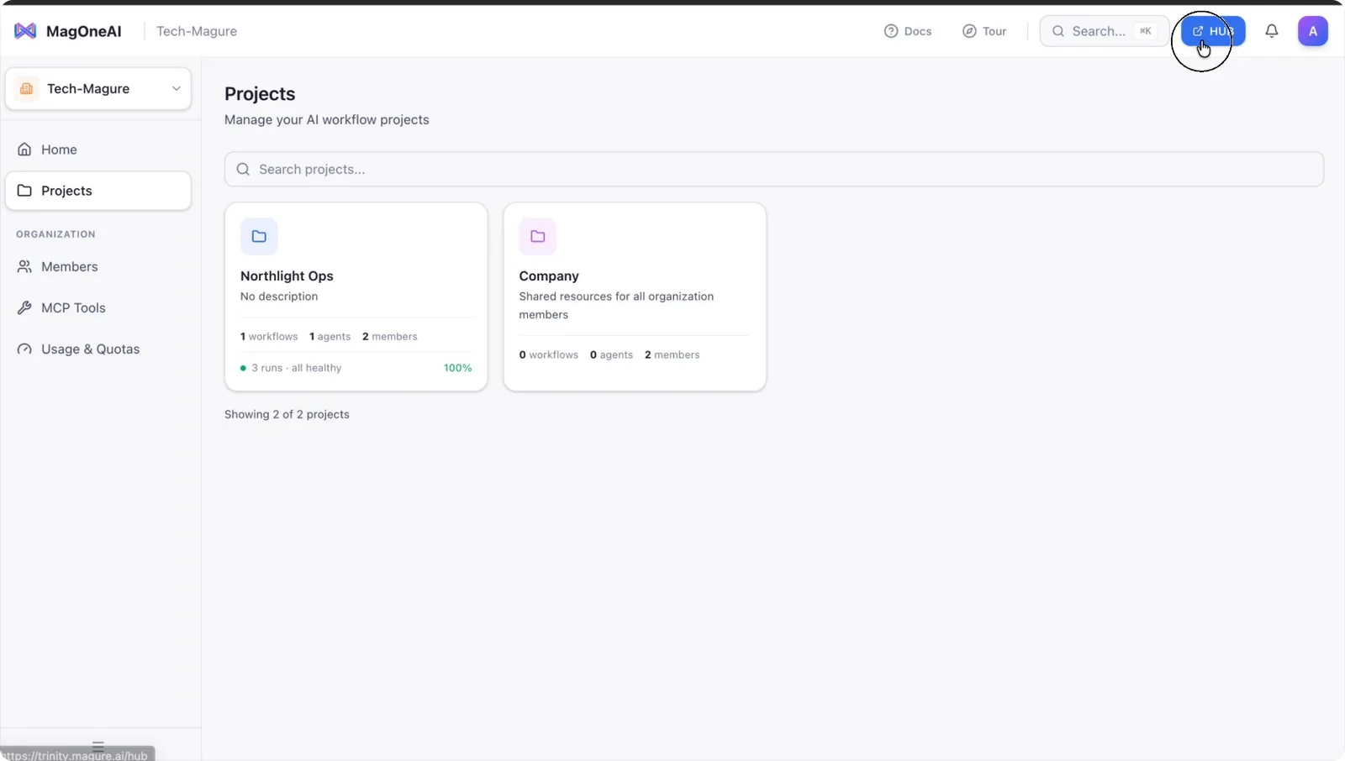Focus the global Search box
This screenshot has height=761, width=1345.
pos(1104,31)
